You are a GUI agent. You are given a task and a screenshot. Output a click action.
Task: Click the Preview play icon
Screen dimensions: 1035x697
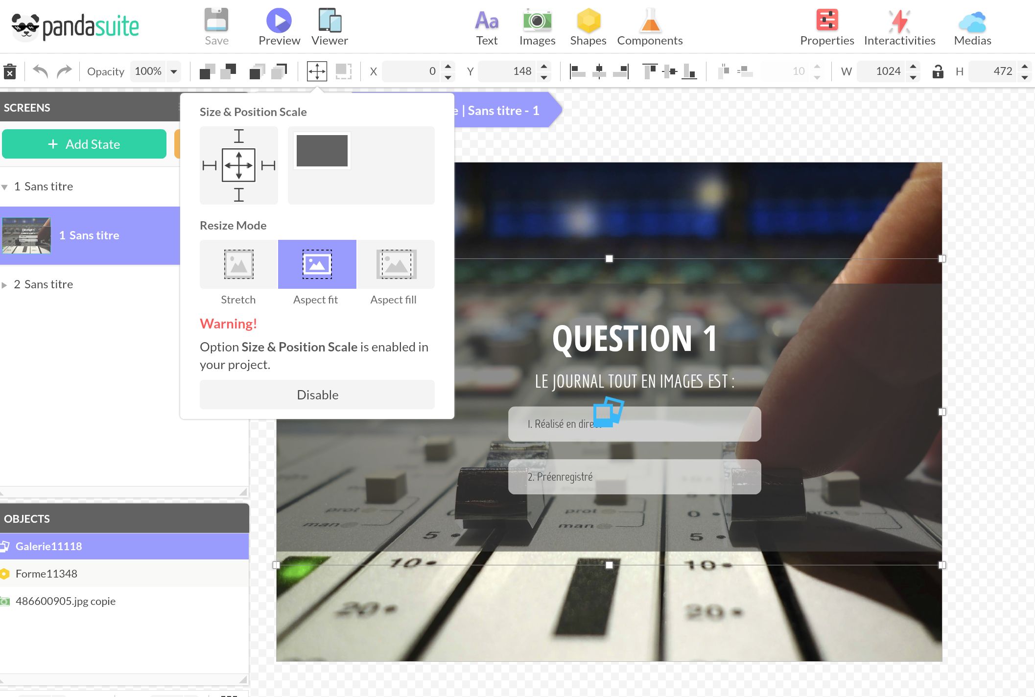(279, 21)
